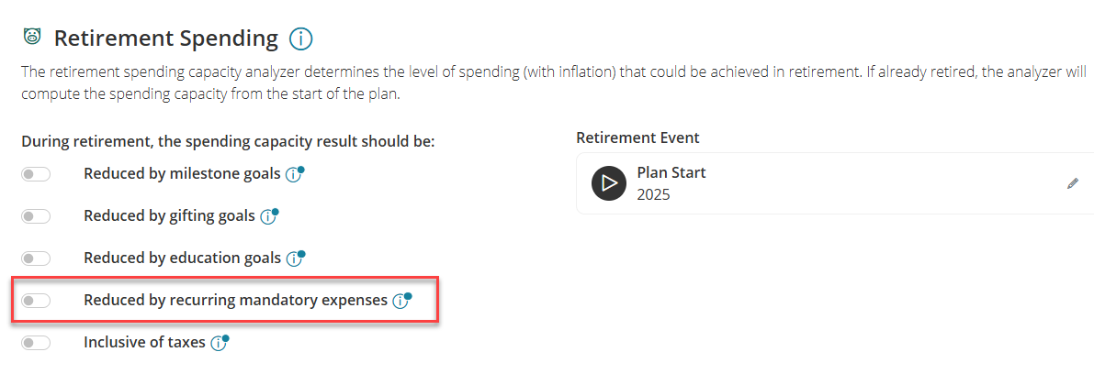The height and width of the screenshot is (385, 1094).
Task: Show info for recurring mandatory expenses
Action: pos(401,301)
